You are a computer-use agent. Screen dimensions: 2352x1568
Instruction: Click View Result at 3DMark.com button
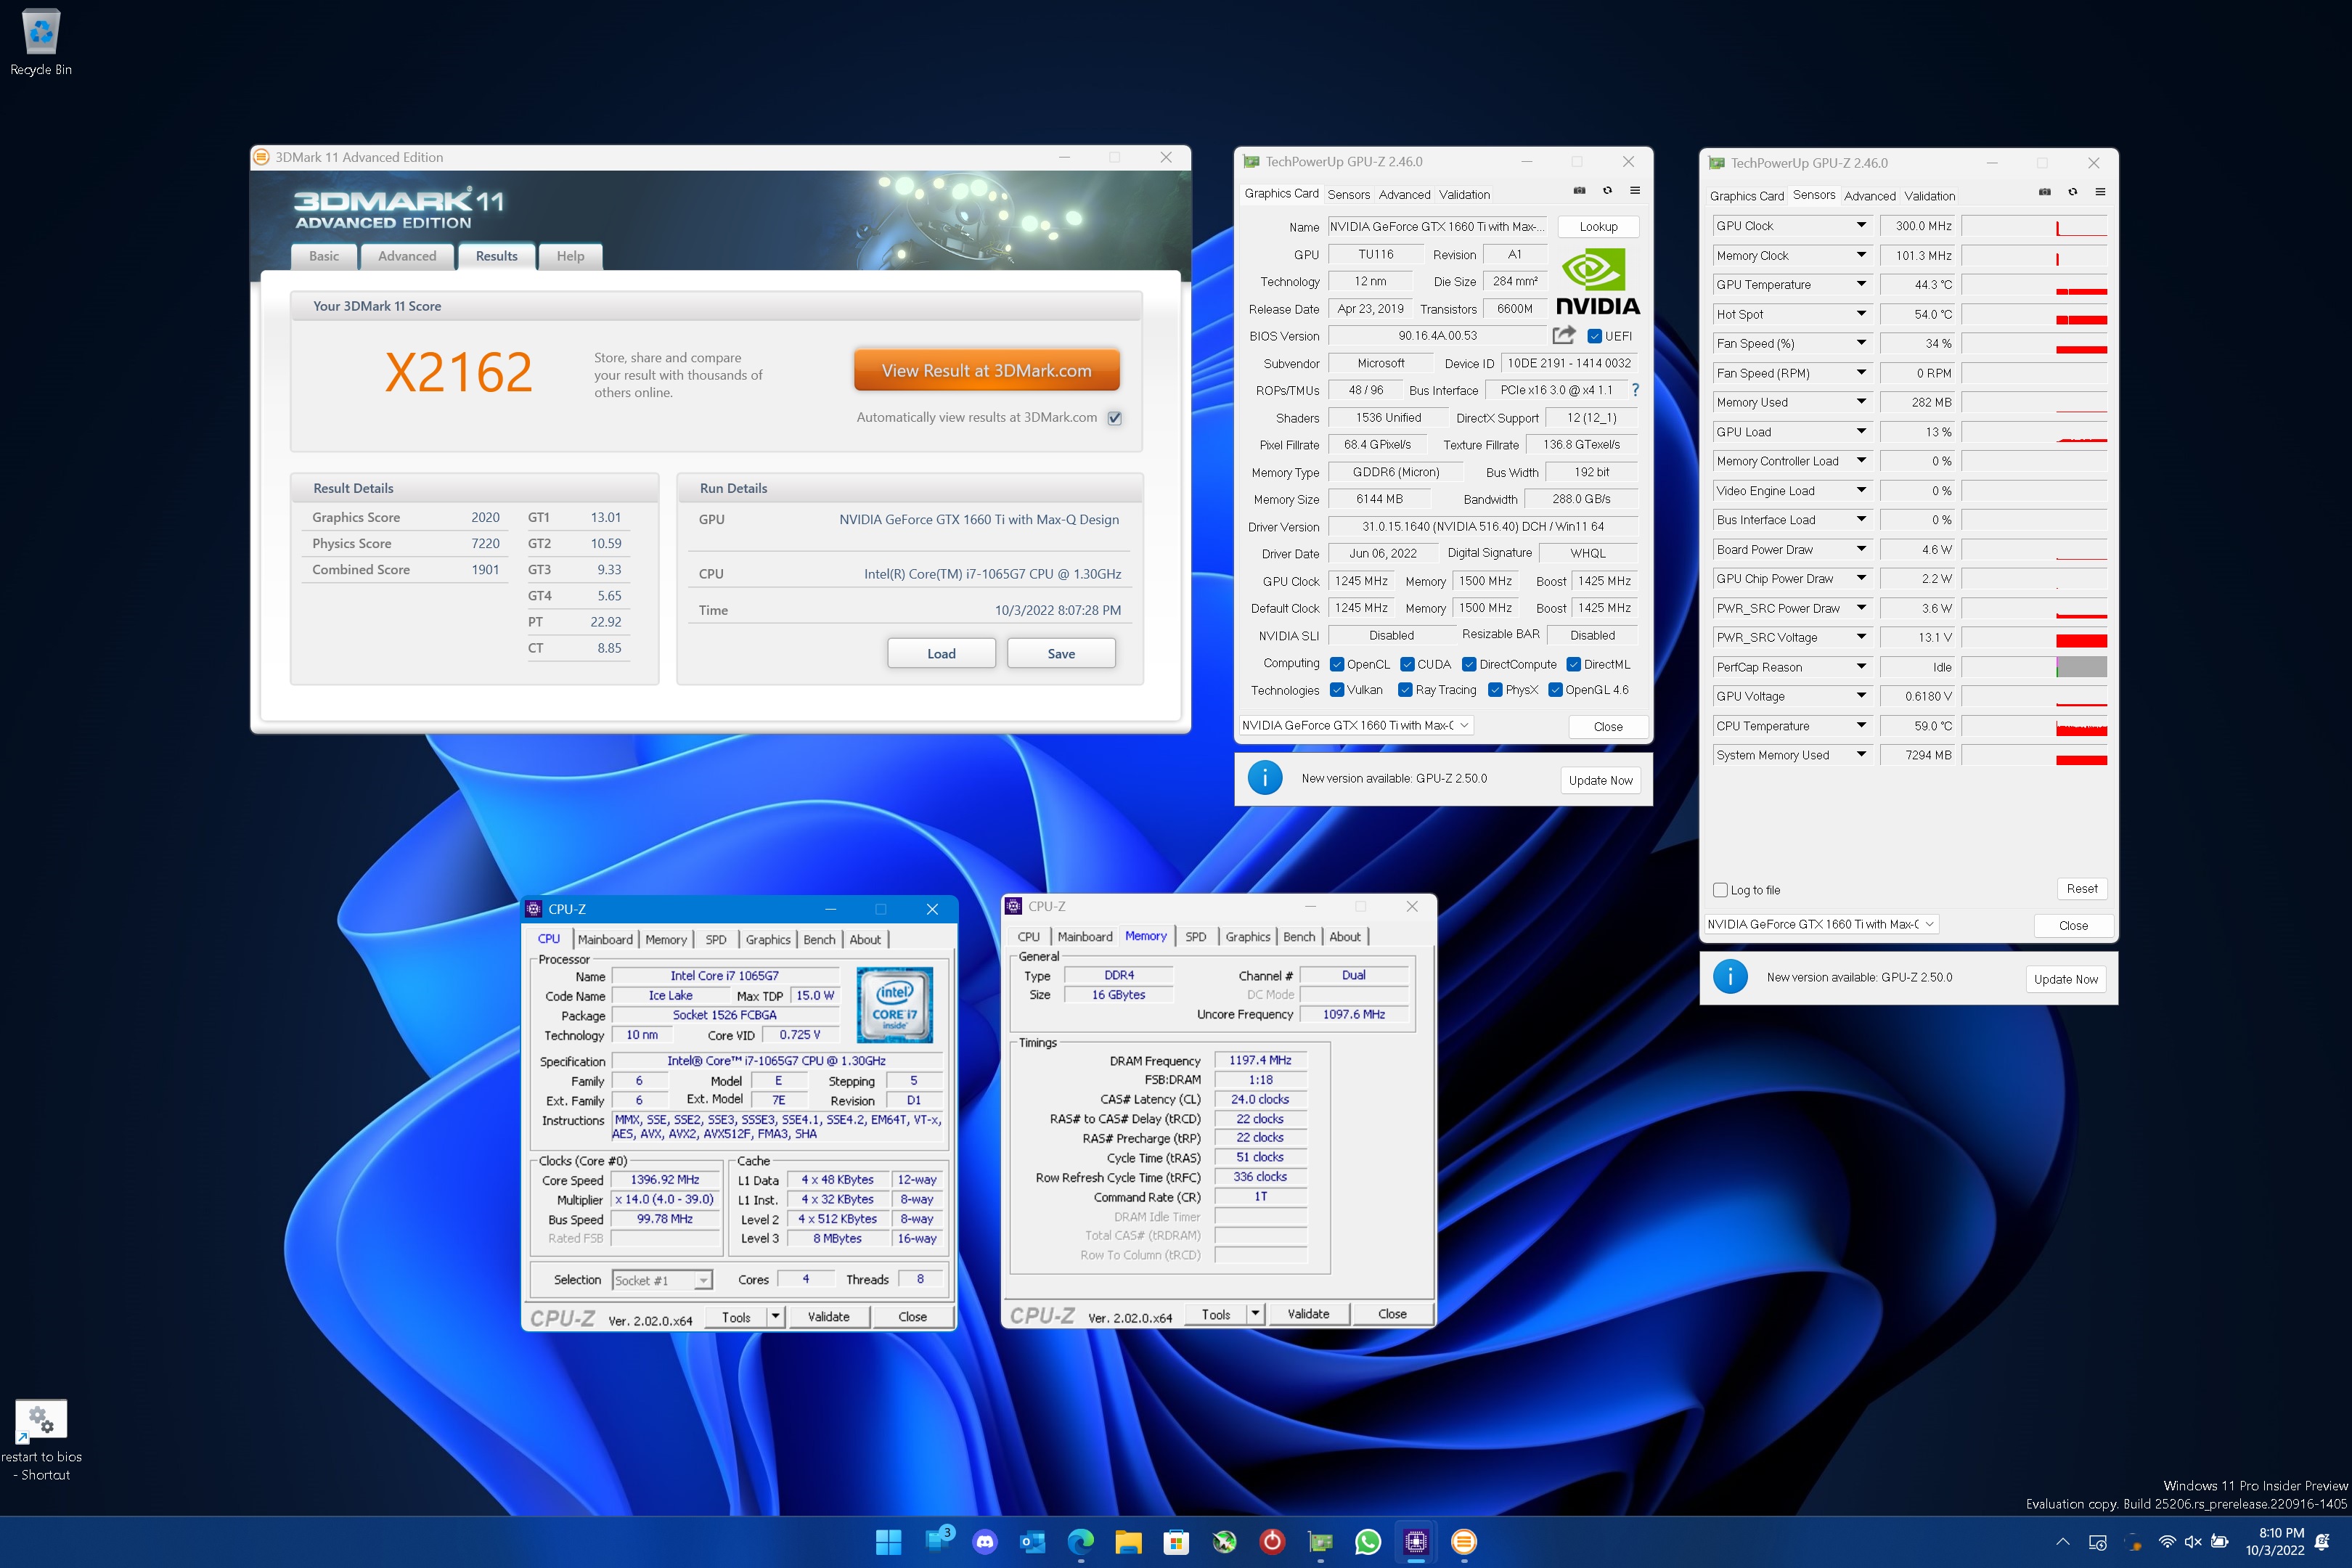coord(986,370)
